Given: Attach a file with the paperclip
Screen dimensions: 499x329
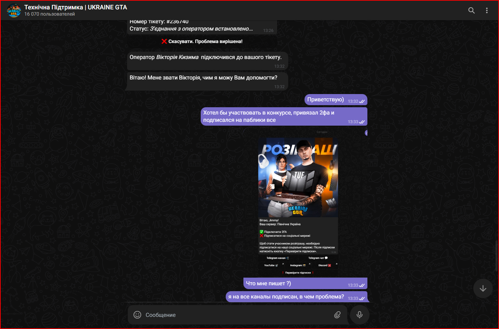Looking at the screenshot, I should [x=337, y=315].
